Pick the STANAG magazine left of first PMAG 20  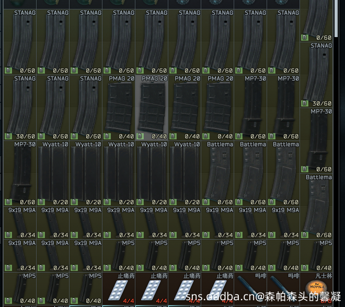point(86,107)
